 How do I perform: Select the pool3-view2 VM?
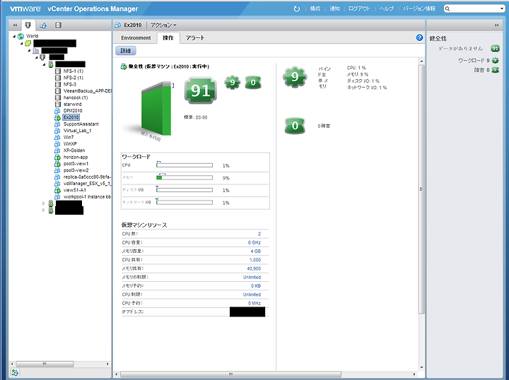tap(76, 170)
